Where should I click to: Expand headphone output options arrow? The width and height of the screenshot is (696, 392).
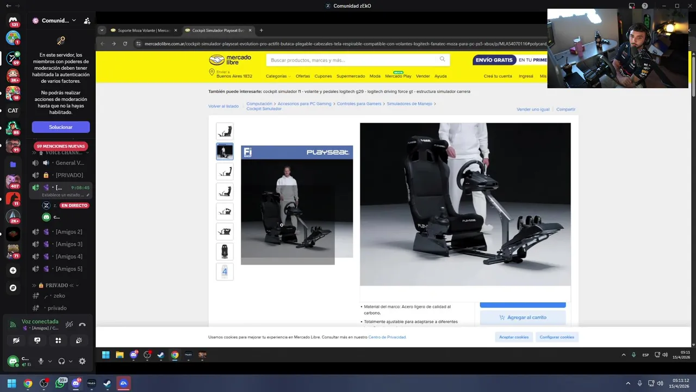click(71, 361)
